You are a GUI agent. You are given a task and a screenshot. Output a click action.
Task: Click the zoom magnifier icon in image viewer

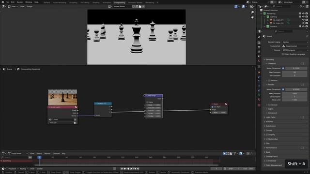coord(252,12)
